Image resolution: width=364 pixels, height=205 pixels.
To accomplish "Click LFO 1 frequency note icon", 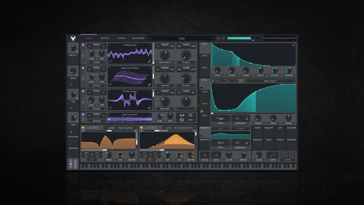I will 247,118.
